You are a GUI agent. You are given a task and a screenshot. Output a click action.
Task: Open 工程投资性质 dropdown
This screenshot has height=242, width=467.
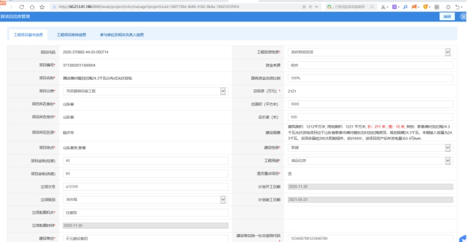point(370,52)
